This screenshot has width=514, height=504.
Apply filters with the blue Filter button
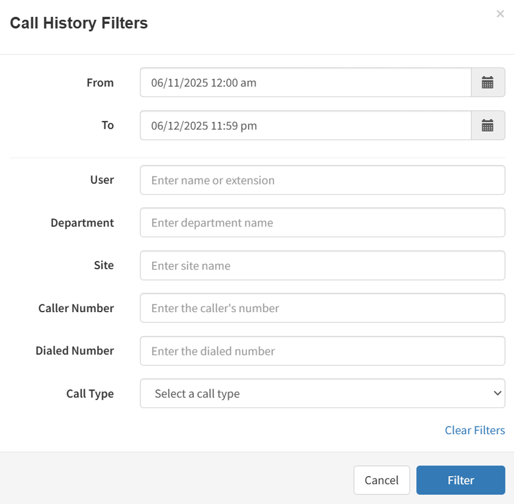click(x=460, y=480)
